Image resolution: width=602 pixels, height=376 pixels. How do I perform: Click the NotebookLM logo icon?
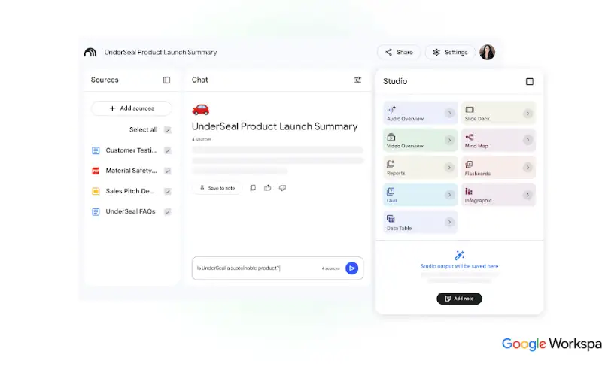pos(90,52)
